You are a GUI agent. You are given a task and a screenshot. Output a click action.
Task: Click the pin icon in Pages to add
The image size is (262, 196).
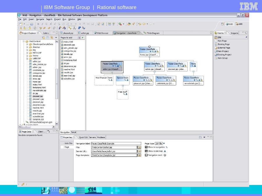coord(83,38)
